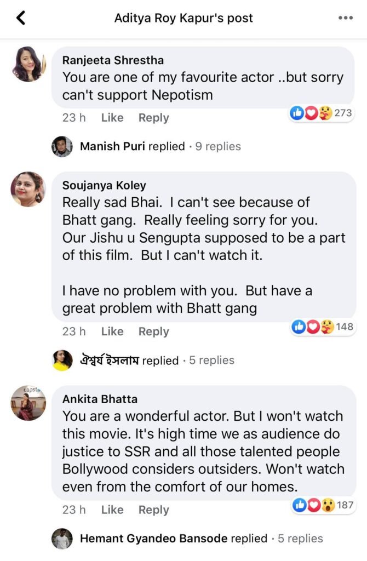Tap Soujanya Koley's profile avatar
Viewport: 367px width, 561px height.
tap(28, 189)
